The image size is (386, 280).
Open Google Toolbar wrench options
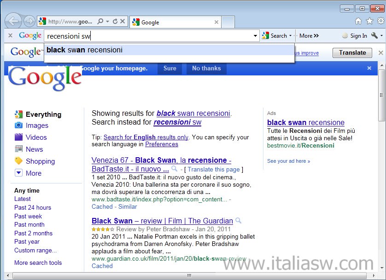click(374, 35)
